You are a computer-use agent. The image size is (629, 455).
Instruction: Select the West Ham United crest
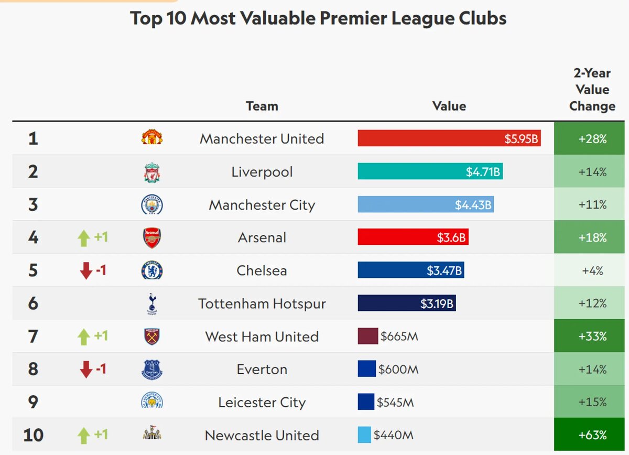click(x=152, y=337)
